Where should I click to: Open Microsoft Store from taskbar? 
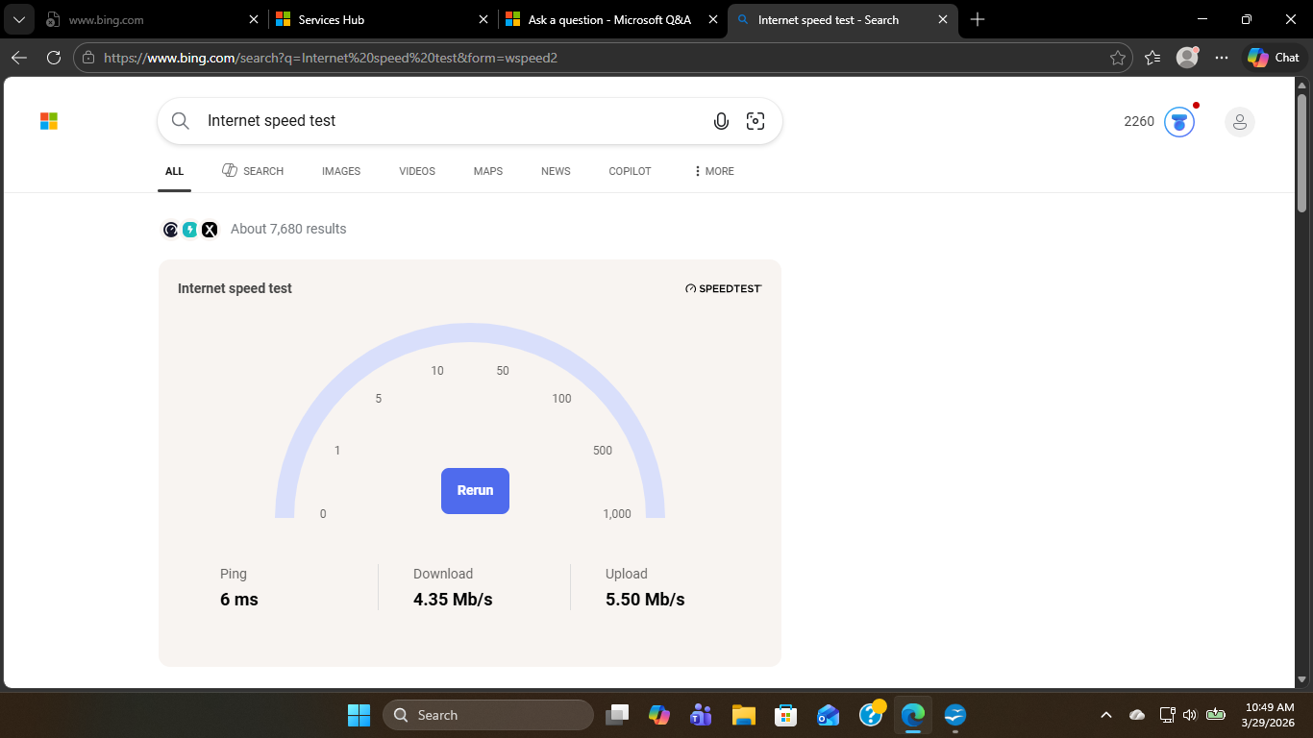[785, 715]
